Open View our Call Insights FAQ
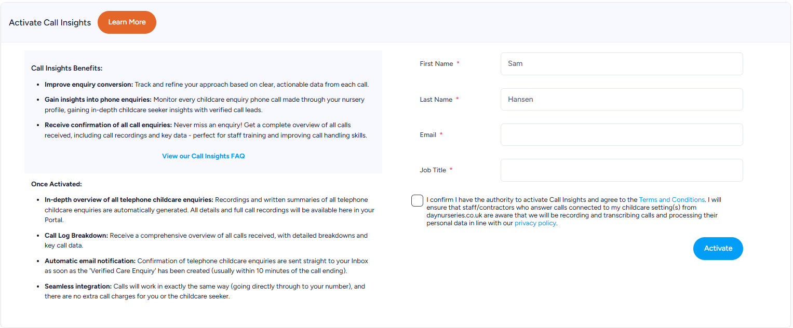This screenshot has width=793, height=328. (x=203, y=156)
